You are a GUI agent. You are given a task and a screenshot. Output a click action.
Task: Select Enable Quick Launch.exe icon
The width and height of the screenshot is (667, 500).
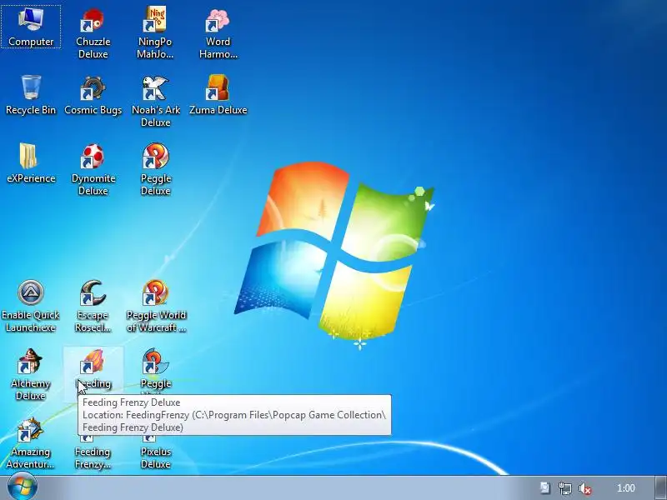[x=31, y=306]
